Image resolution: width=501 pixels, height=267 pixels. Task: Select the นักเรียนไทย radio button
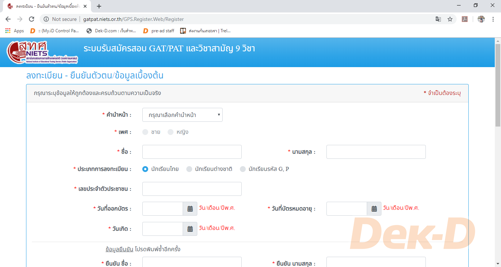[x=145, y=169]
